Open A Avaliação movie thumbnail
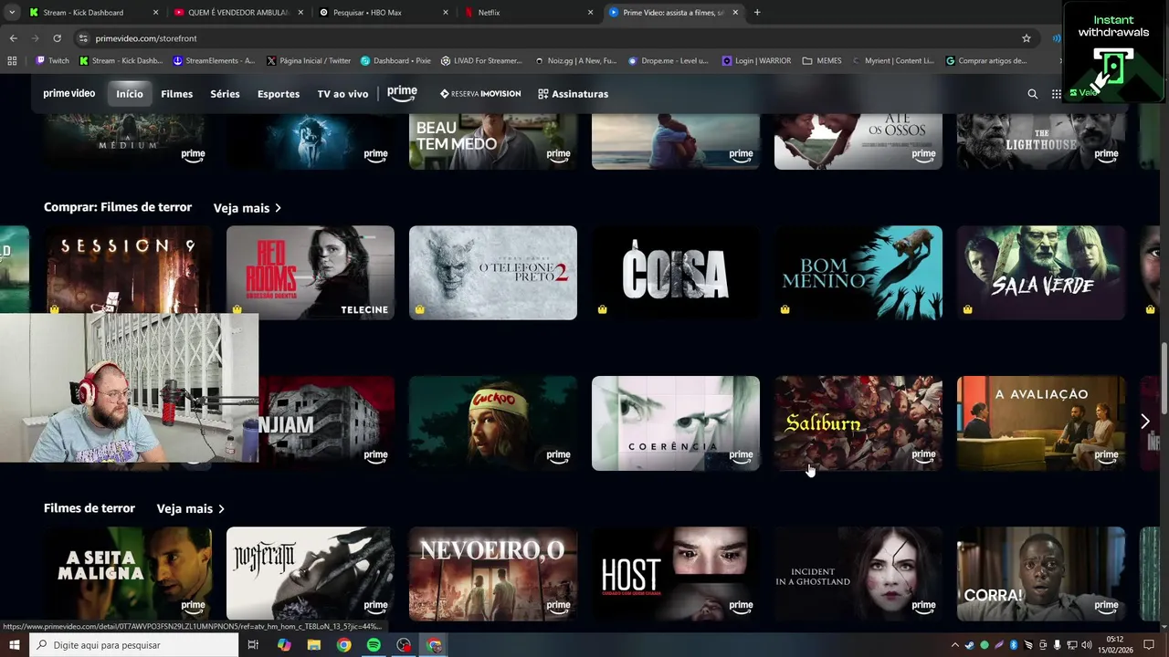 coord(1041,422)
